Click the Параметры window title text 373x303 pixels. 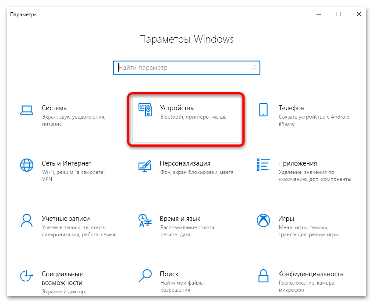click(24, 14)
